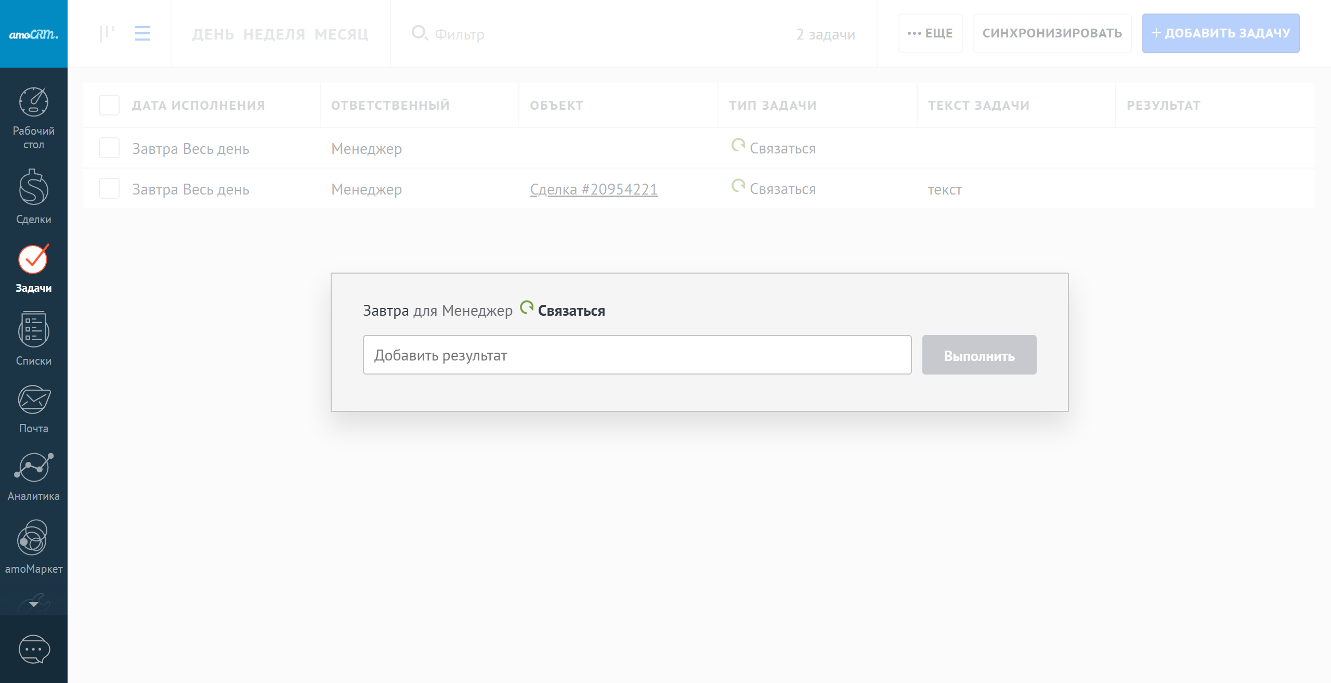Switch to the НЕДЕЛЯ view tab
The image size is (1331, 683).
[x=274, y=34]
